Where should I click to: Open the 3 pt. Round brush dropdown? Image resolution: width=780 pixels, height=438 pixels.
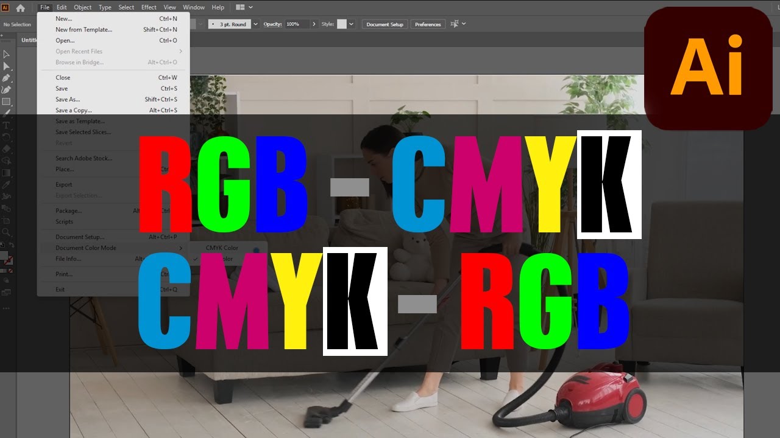coord(255,24)
